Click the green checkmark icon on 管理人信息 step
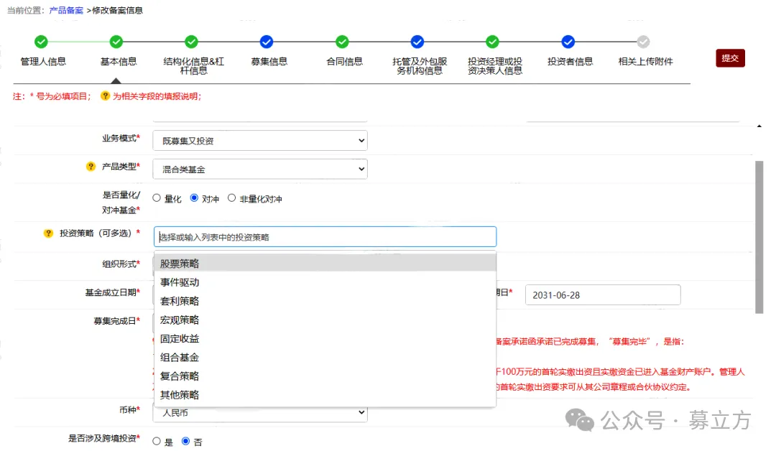 click(x=40, y=42)
